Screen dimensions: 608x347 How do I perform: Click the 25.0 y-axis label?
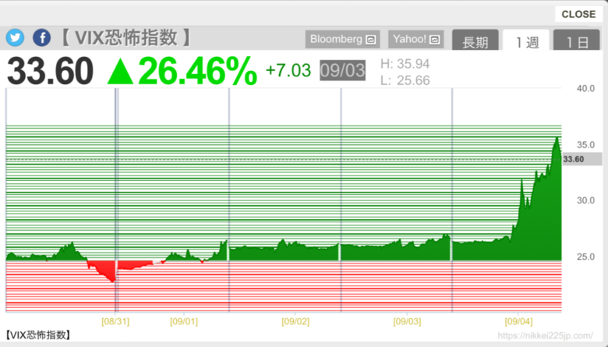coord(585,257)
